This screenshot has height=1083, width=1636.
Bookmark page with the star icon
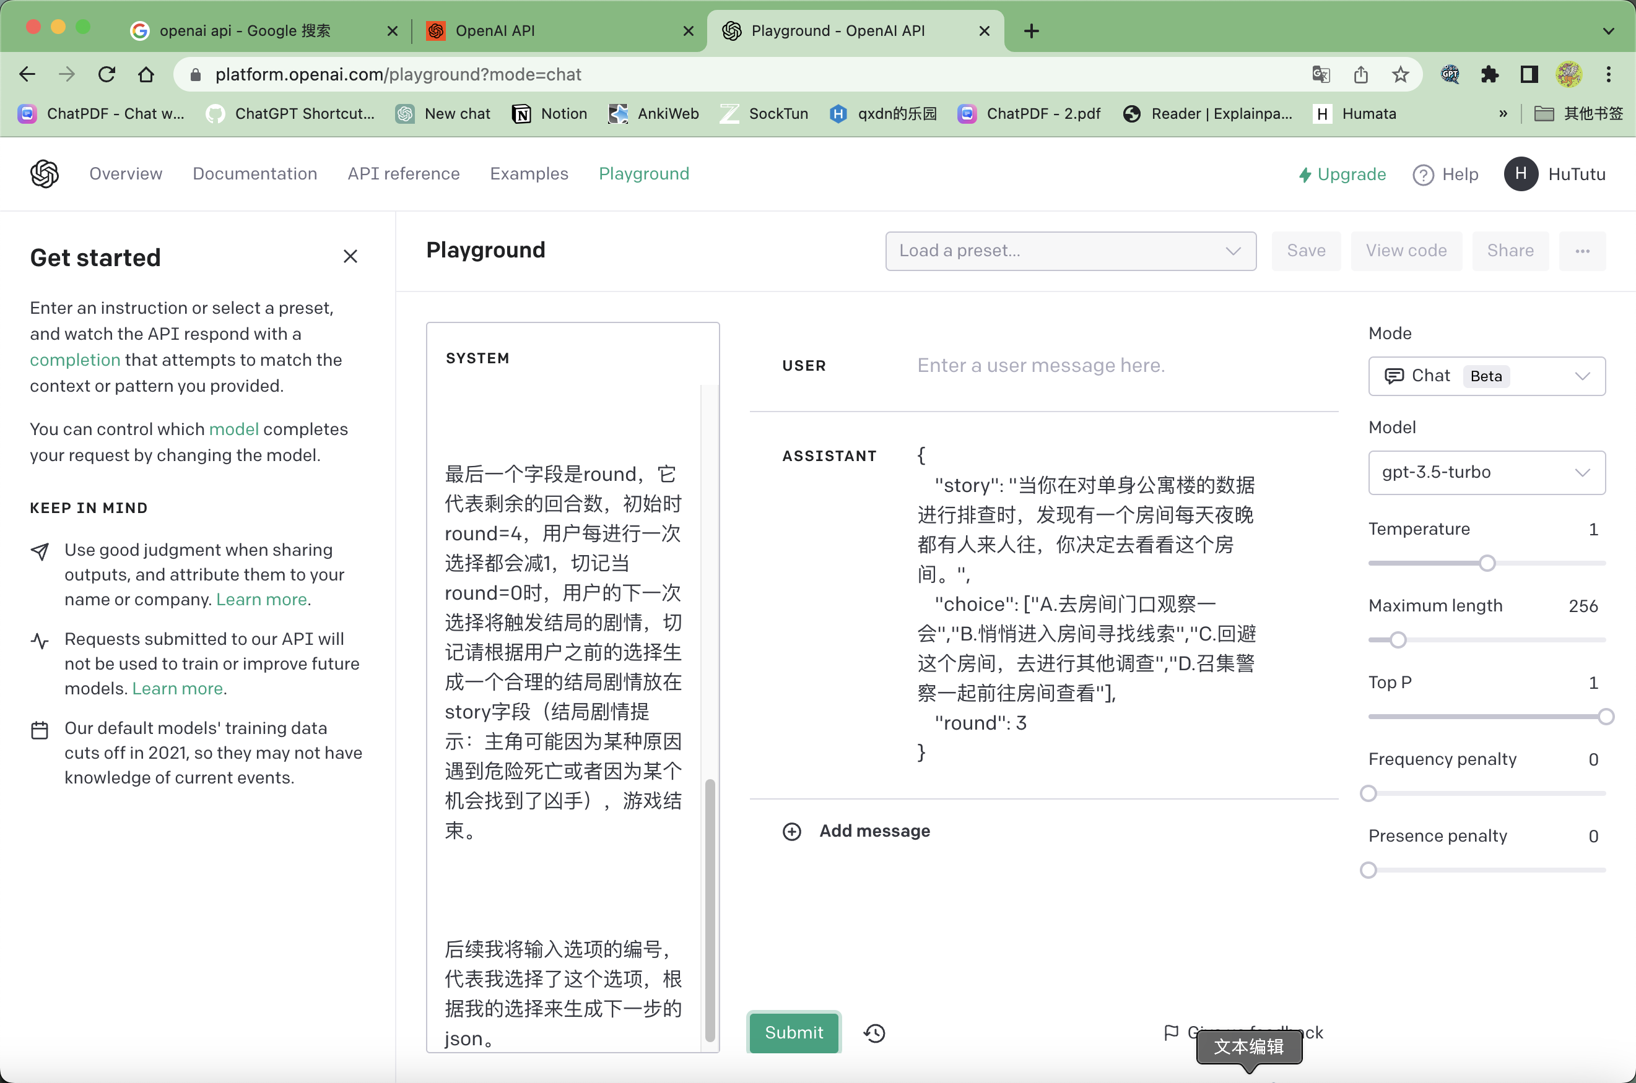point(1400,75)
